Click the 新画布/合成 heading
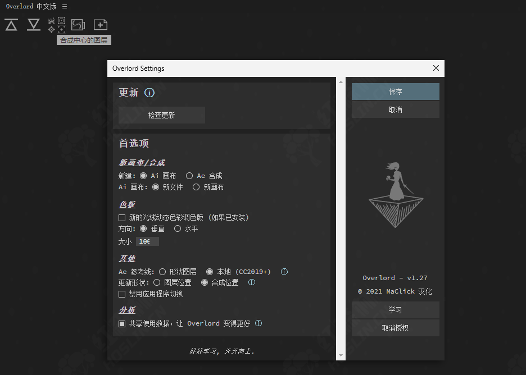 pyautogui.click(x=142, y=163)
